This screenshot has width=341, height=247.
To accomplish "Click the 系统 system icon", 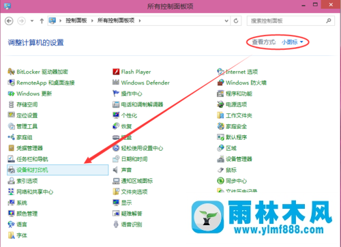I will (11, 203).
